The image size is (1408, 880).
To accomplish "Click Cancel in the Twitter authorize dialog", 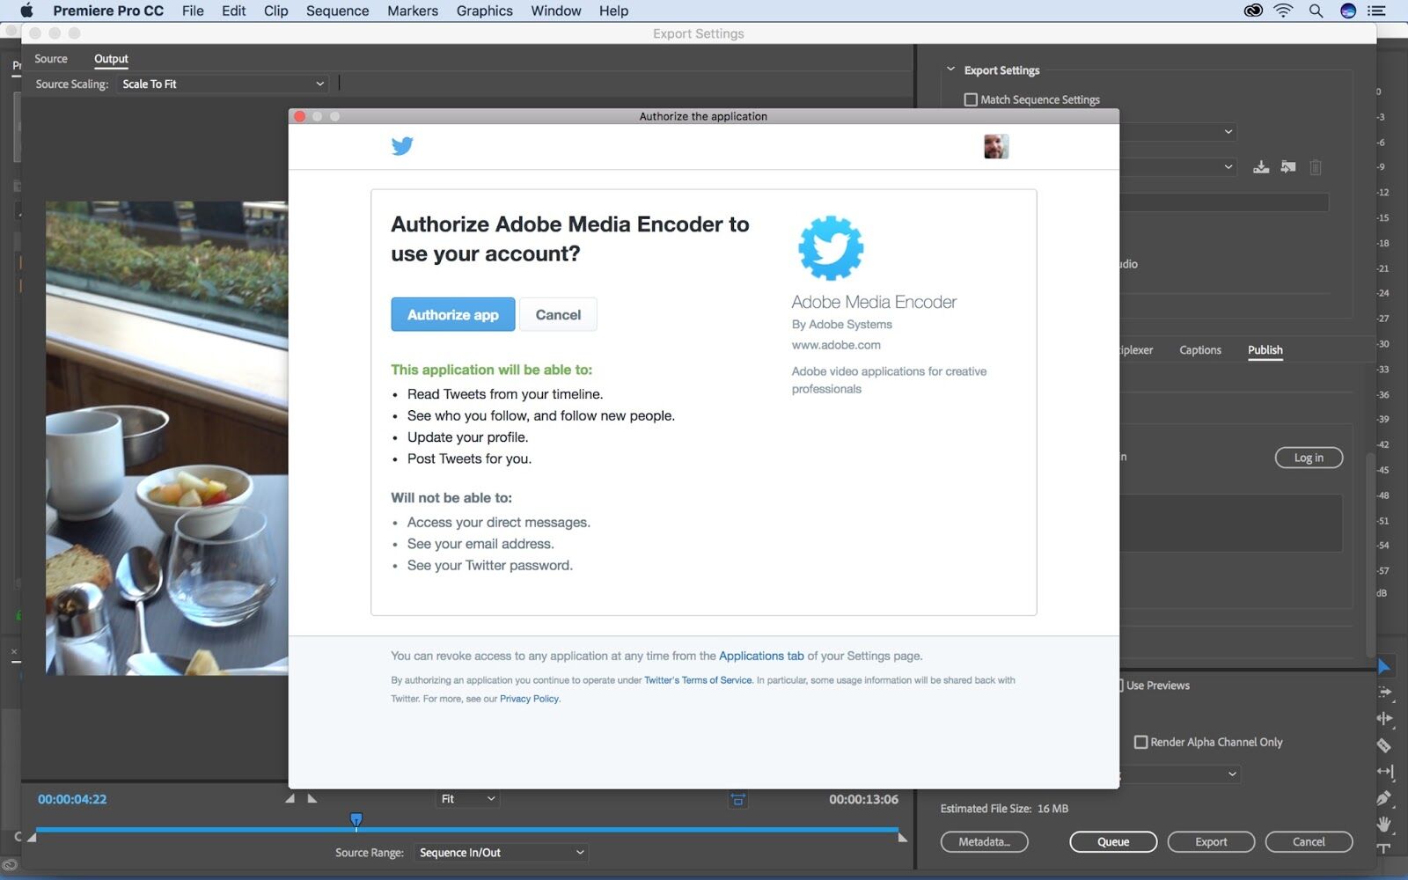I will 558,314.
